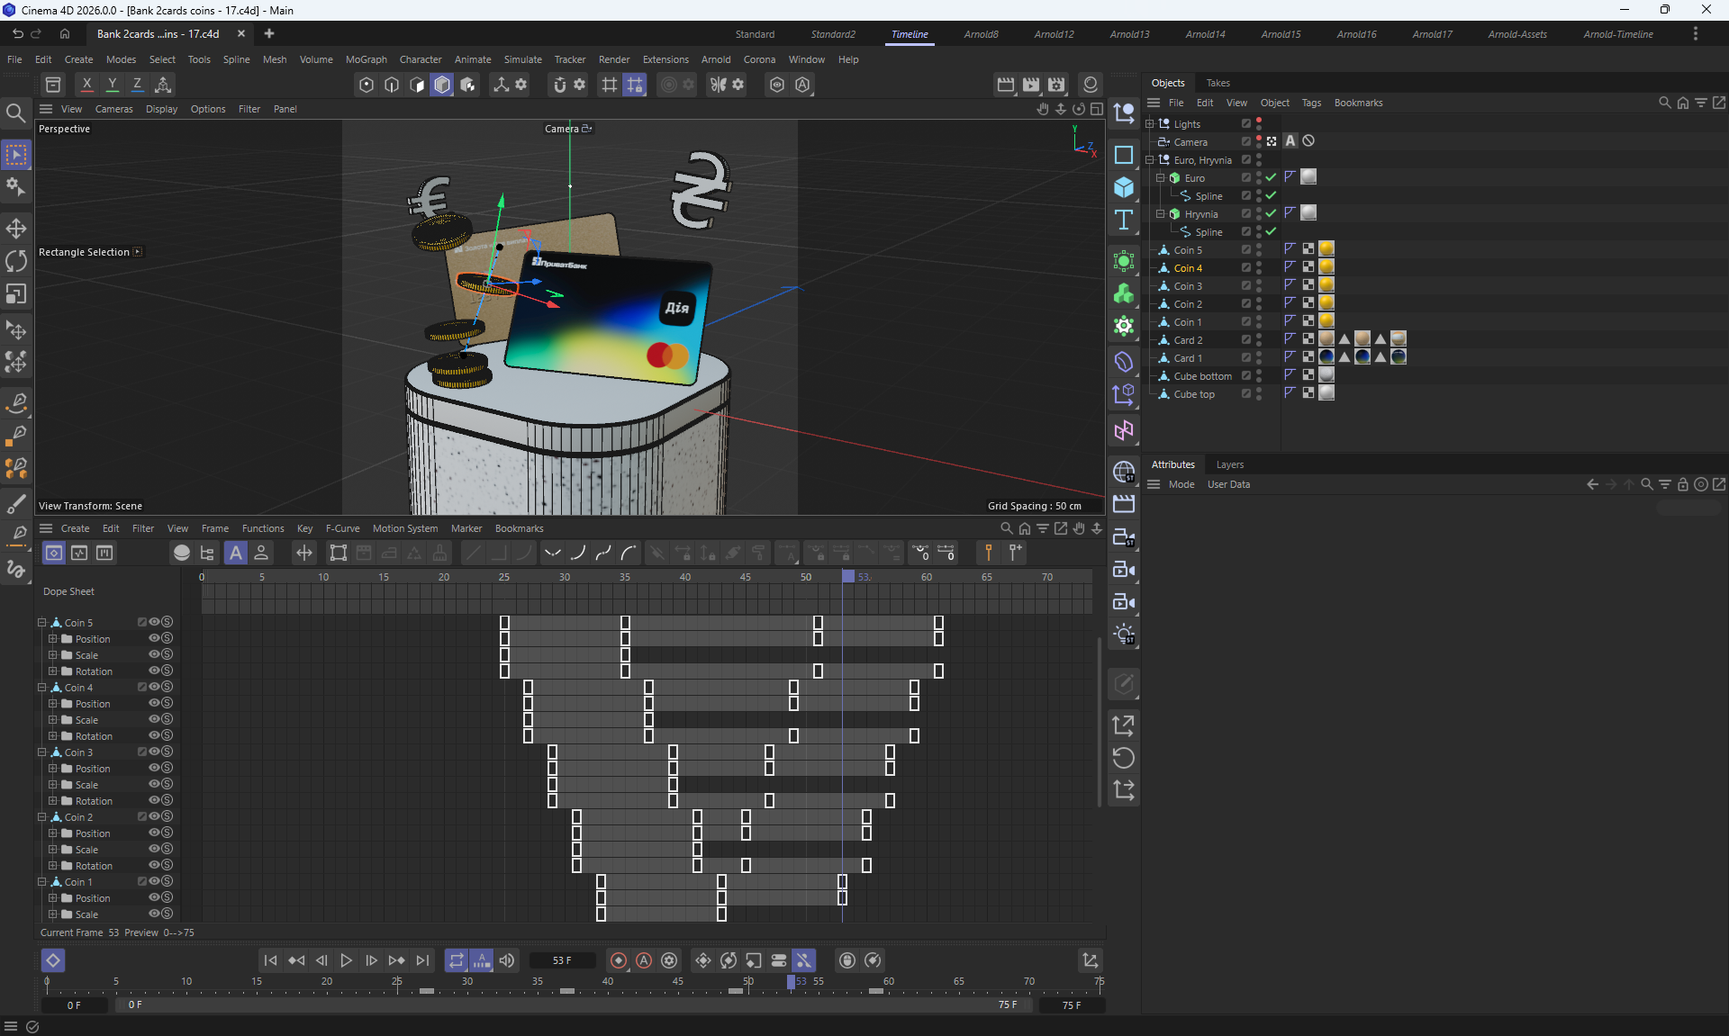Open the MoGraph menu

[x=366, y=59]
